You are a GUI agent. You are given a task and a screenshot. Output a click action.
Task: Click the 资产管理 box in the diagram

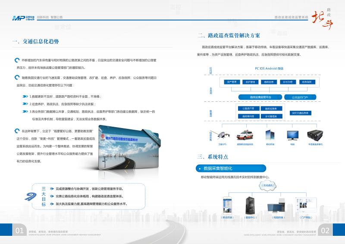coord(231,81)
